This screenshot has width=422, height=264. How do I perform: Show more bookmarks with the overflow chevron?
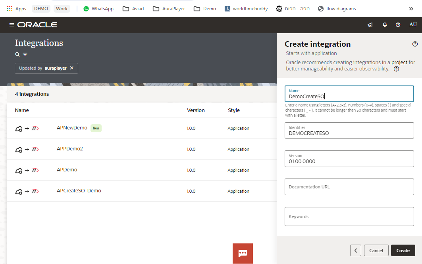411,9
